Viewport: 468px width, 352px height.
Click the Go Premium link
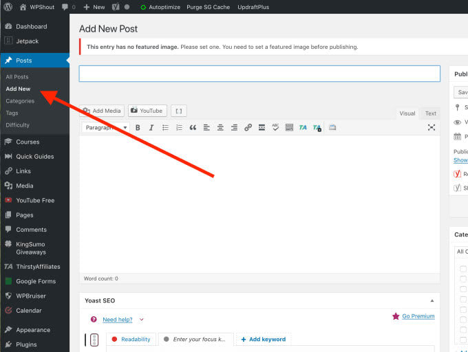pyautogui.click(x=418, y=316)
